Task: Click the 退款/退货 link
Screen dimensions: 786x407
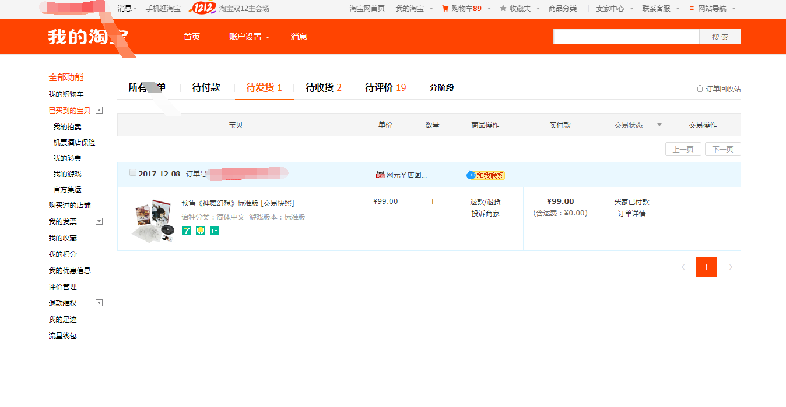Action: click(x=485, y=202)
